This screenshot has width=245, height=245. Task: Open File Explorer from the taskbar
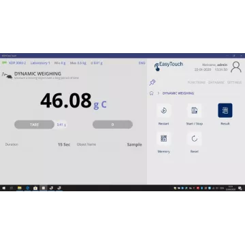[x=20, y=188]
